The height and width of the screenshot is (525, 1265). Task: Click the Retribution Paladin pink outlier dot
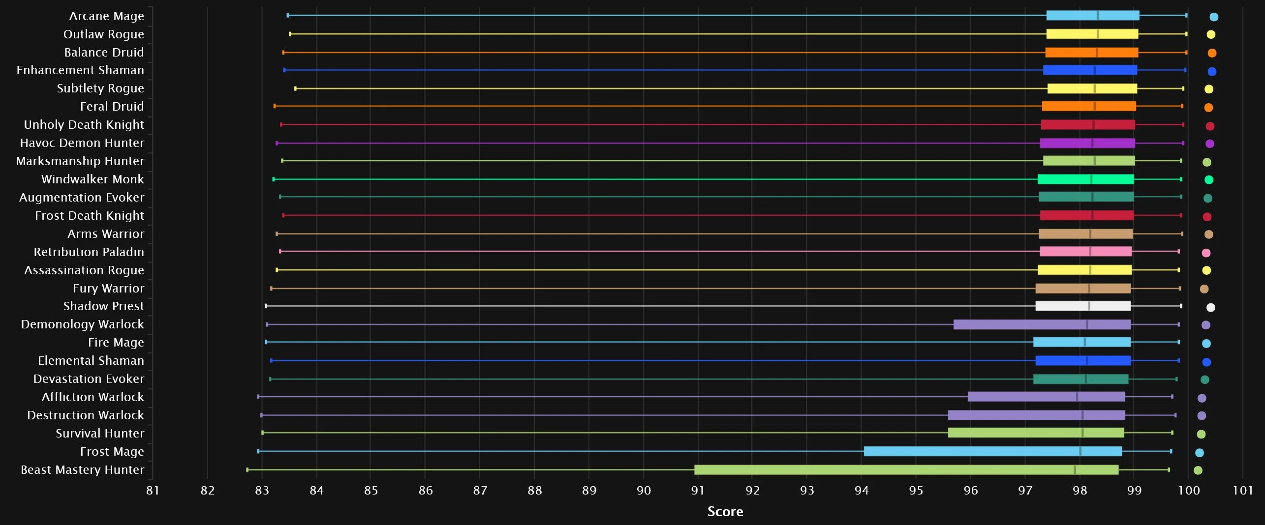pos(1206,253)
